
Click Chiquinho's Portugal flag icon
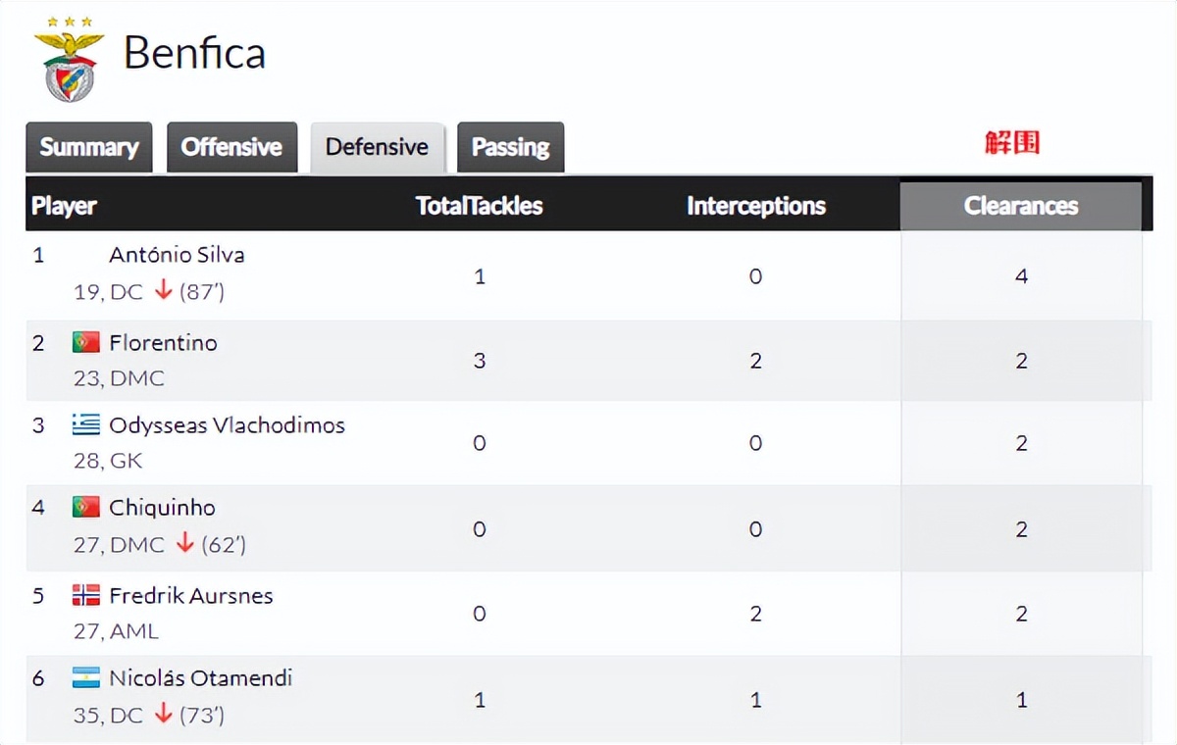(x=86, y=507)
